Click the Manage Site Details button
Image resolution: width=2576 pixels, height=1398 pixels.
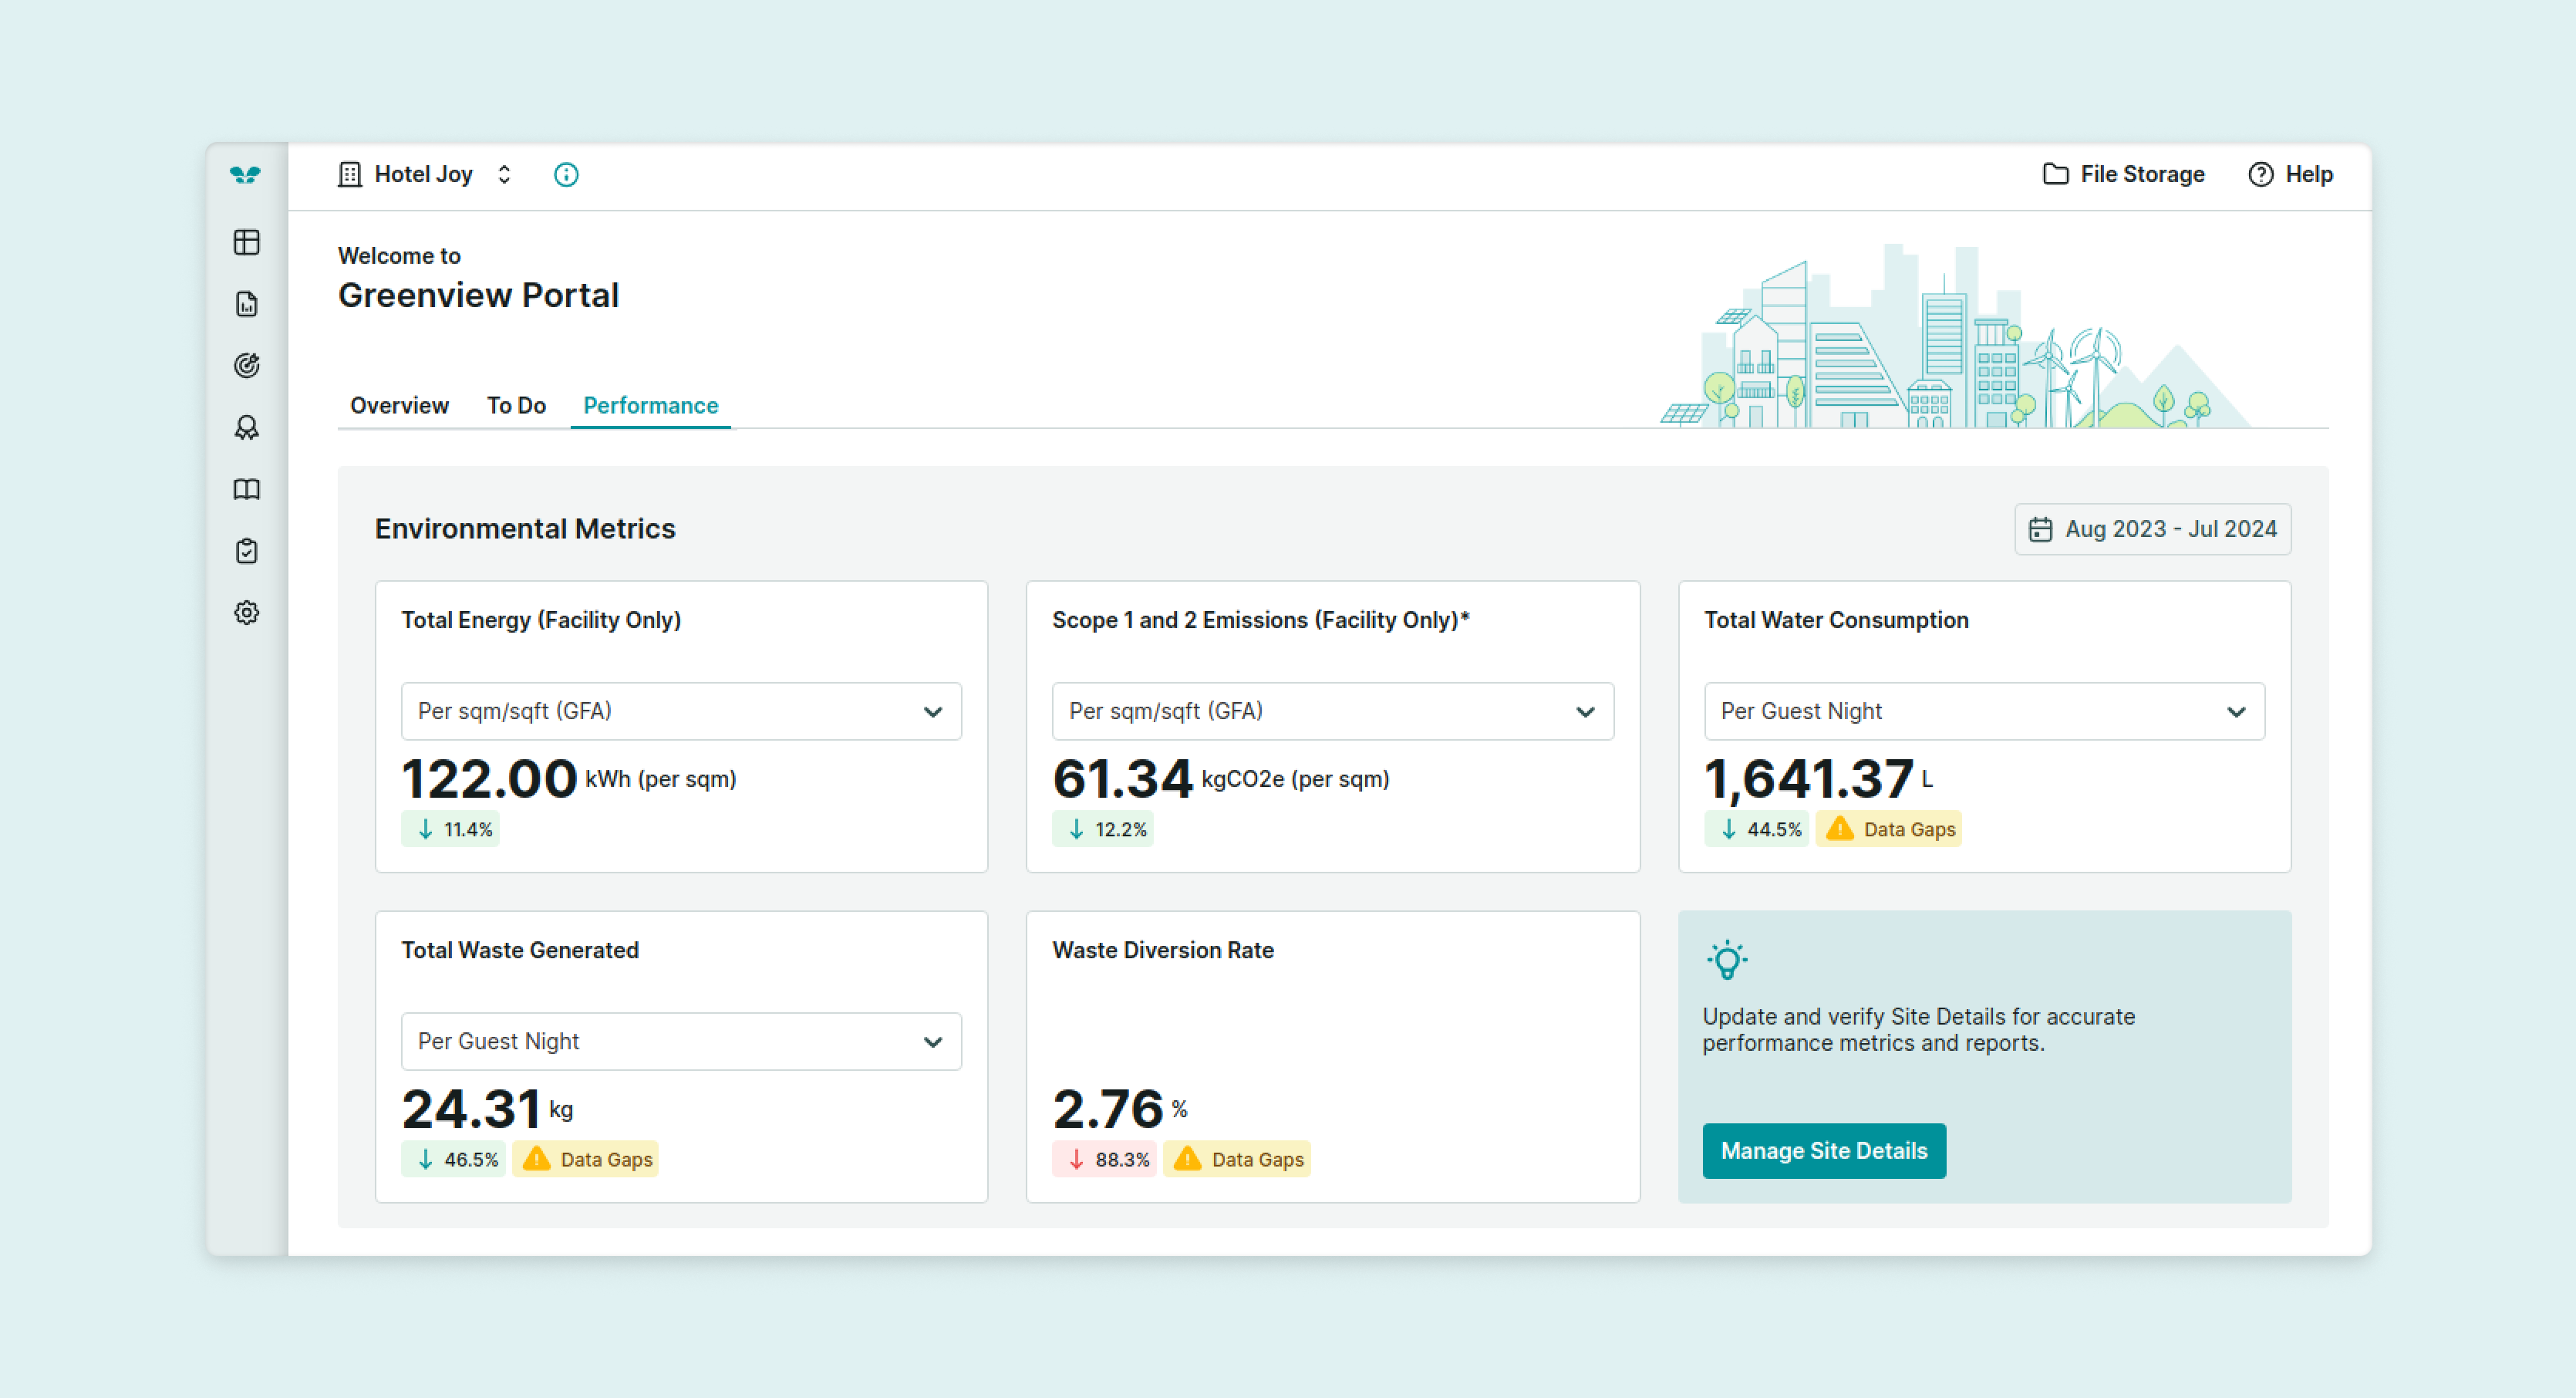point(1824,1150)
